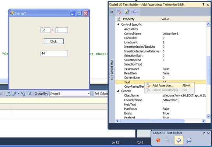Viewport: 212px width, 147px height.
Task: Click the horizontal scroll right arrow
Action: (x=204, y=121)
